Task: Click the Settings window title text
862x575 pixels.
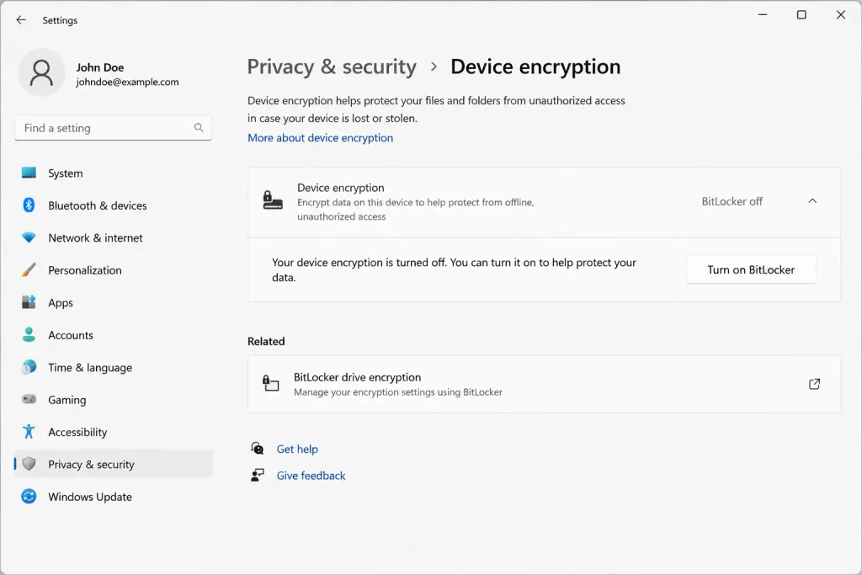Action: click(x=60, y=20)
